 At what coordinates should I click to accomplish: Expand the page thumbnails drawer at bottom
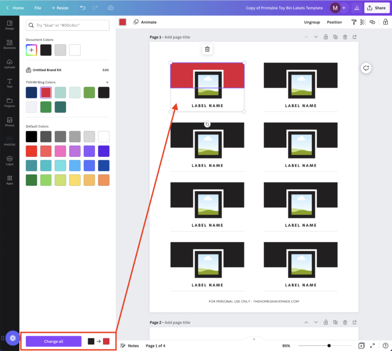(254, 339)
